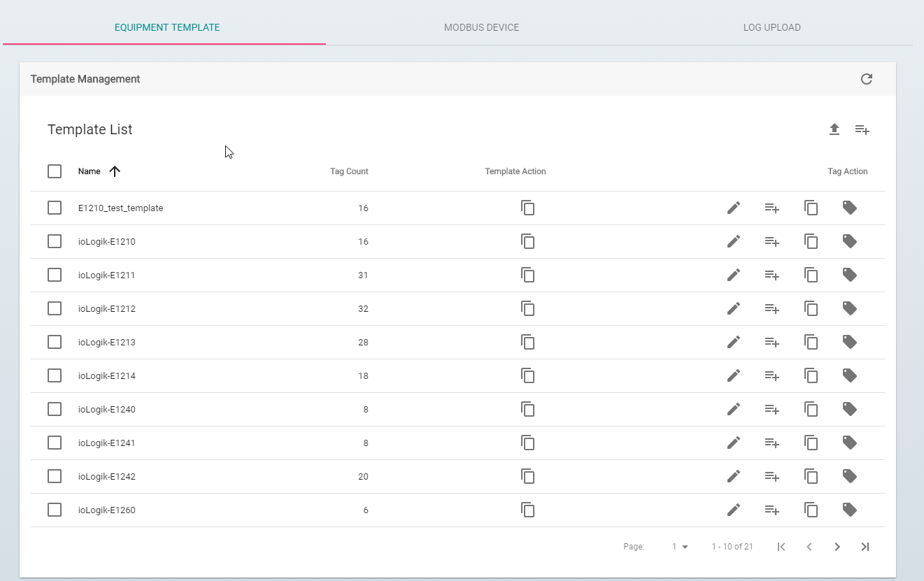Edit tags of ioLogik-E1210

tap(734, 241)
